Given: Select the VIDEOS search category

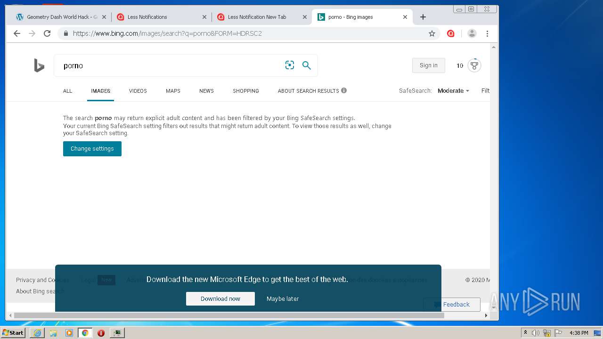Looking at the screenshot, I should 138,91.
